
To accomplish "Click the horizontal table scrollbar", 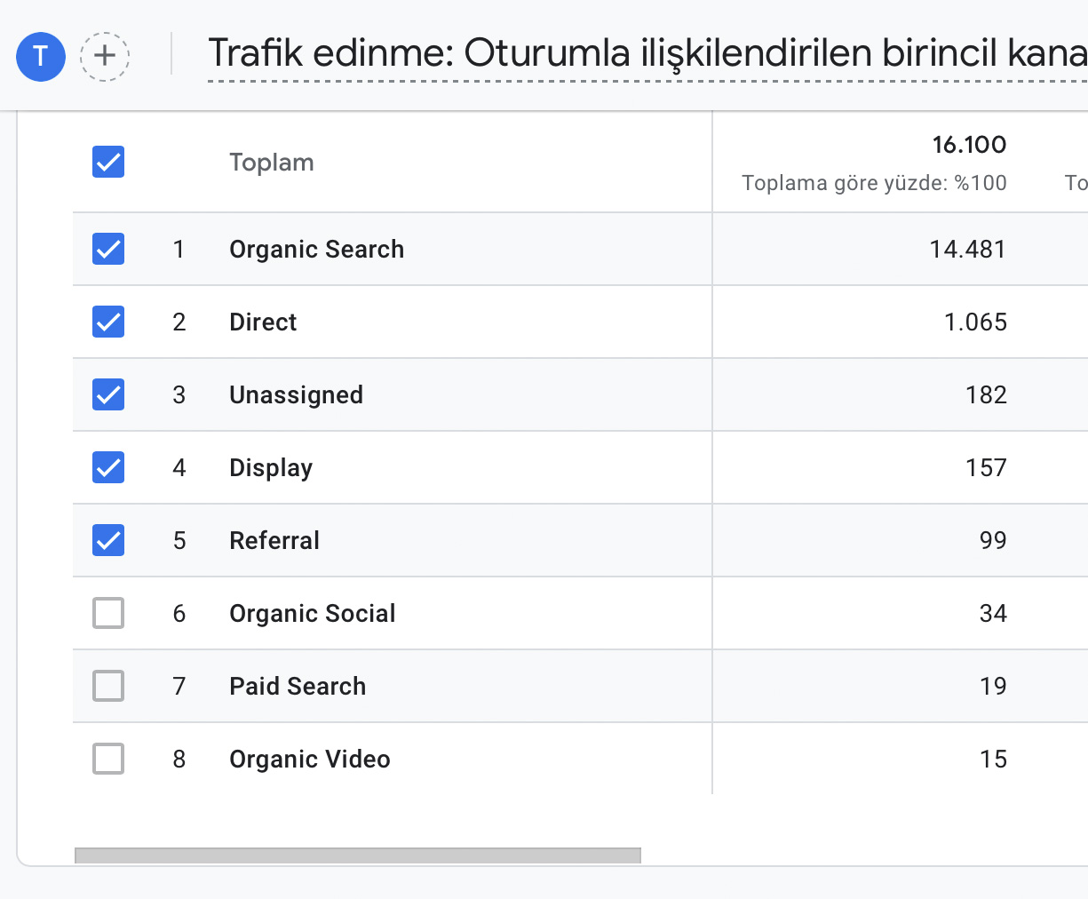I will click(358, 855).
